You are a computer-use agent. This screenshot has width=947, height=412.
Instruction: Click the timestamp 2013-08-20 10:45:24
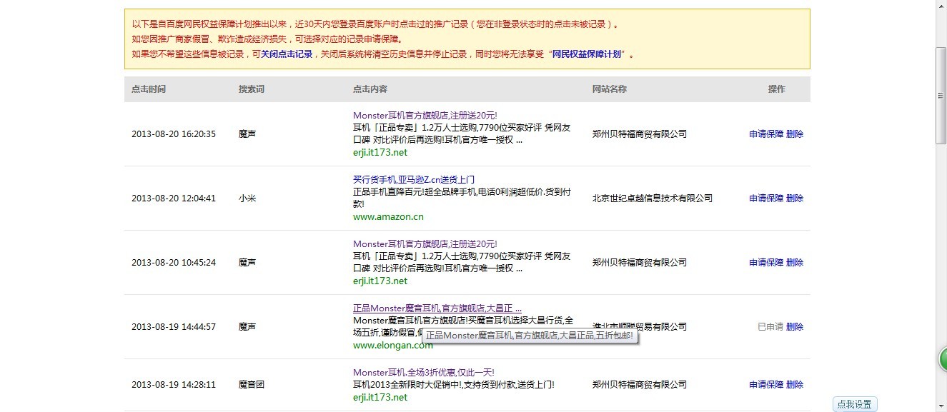coord(174,263)
